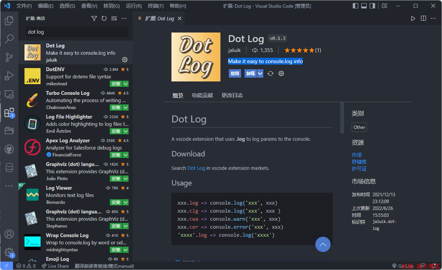Click the 禁用 disable button
The height and width of the screenshot is (270, 442).
pyautogui.click(x=235, y=73)
